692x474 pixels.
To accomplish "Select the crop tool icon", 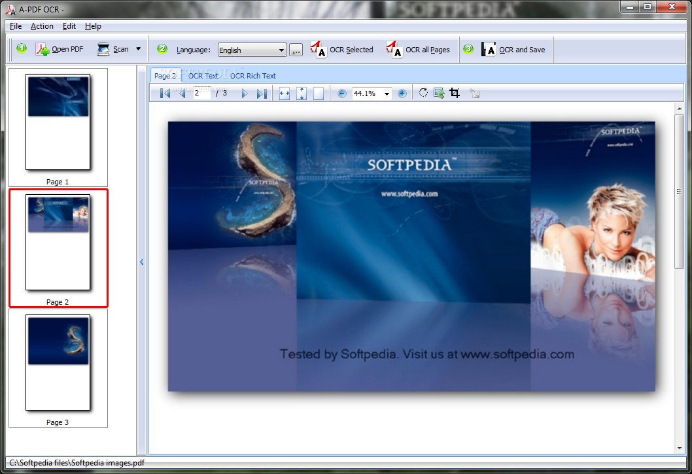I will point(455,93).
